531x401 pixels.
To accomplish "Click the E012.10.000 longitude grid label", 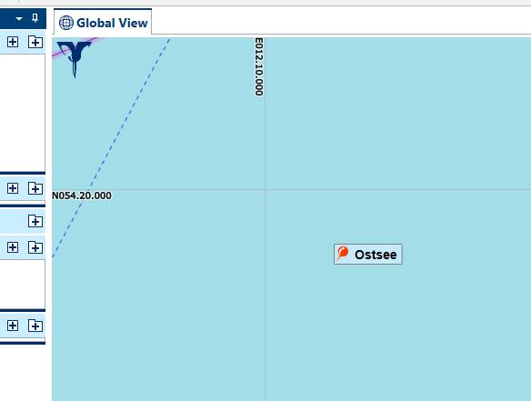I will [x=259, y=66].
